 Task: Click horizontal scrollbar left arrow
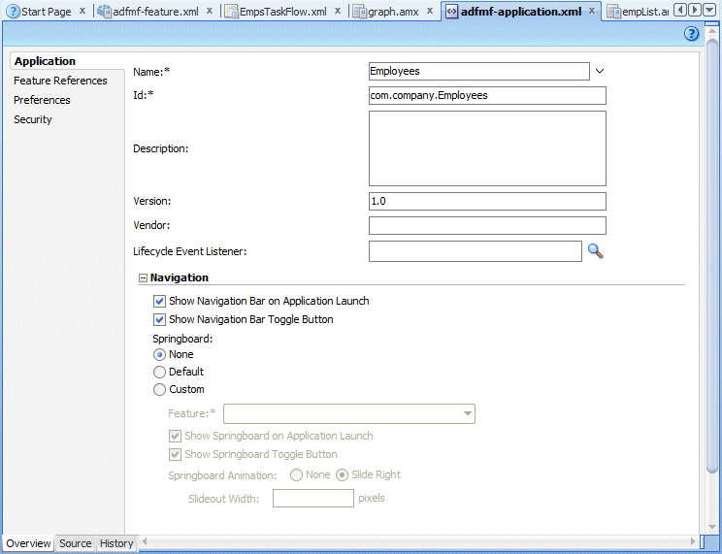[145, 541]
